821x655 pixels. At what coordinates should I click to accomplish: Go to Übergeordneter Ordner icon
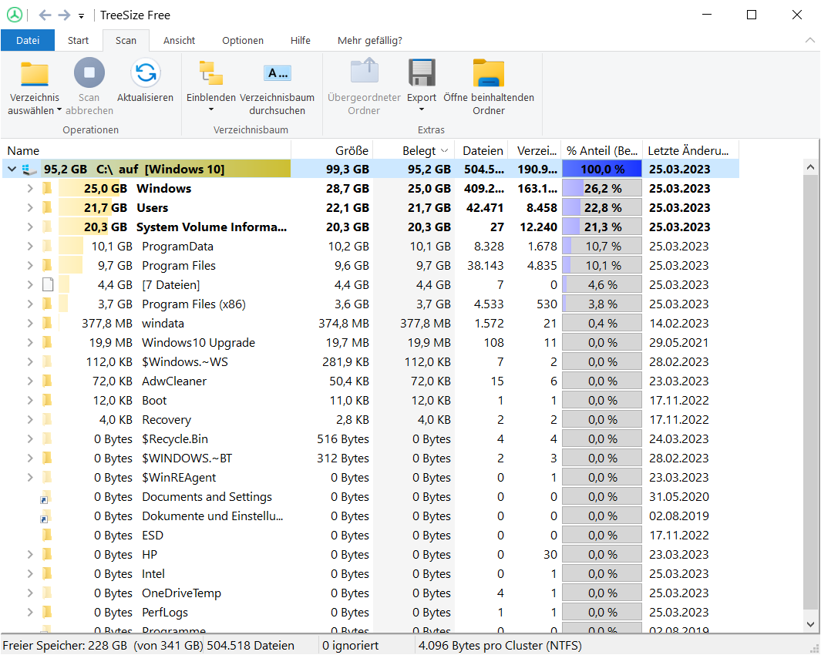364,72
